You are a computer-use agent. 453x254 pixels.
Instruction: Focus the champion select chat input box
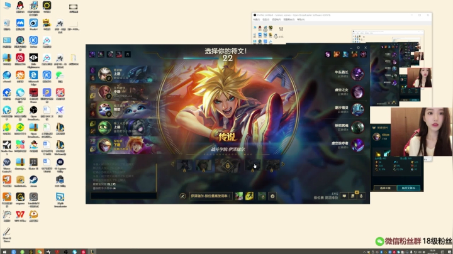click(x=124, y=196)
